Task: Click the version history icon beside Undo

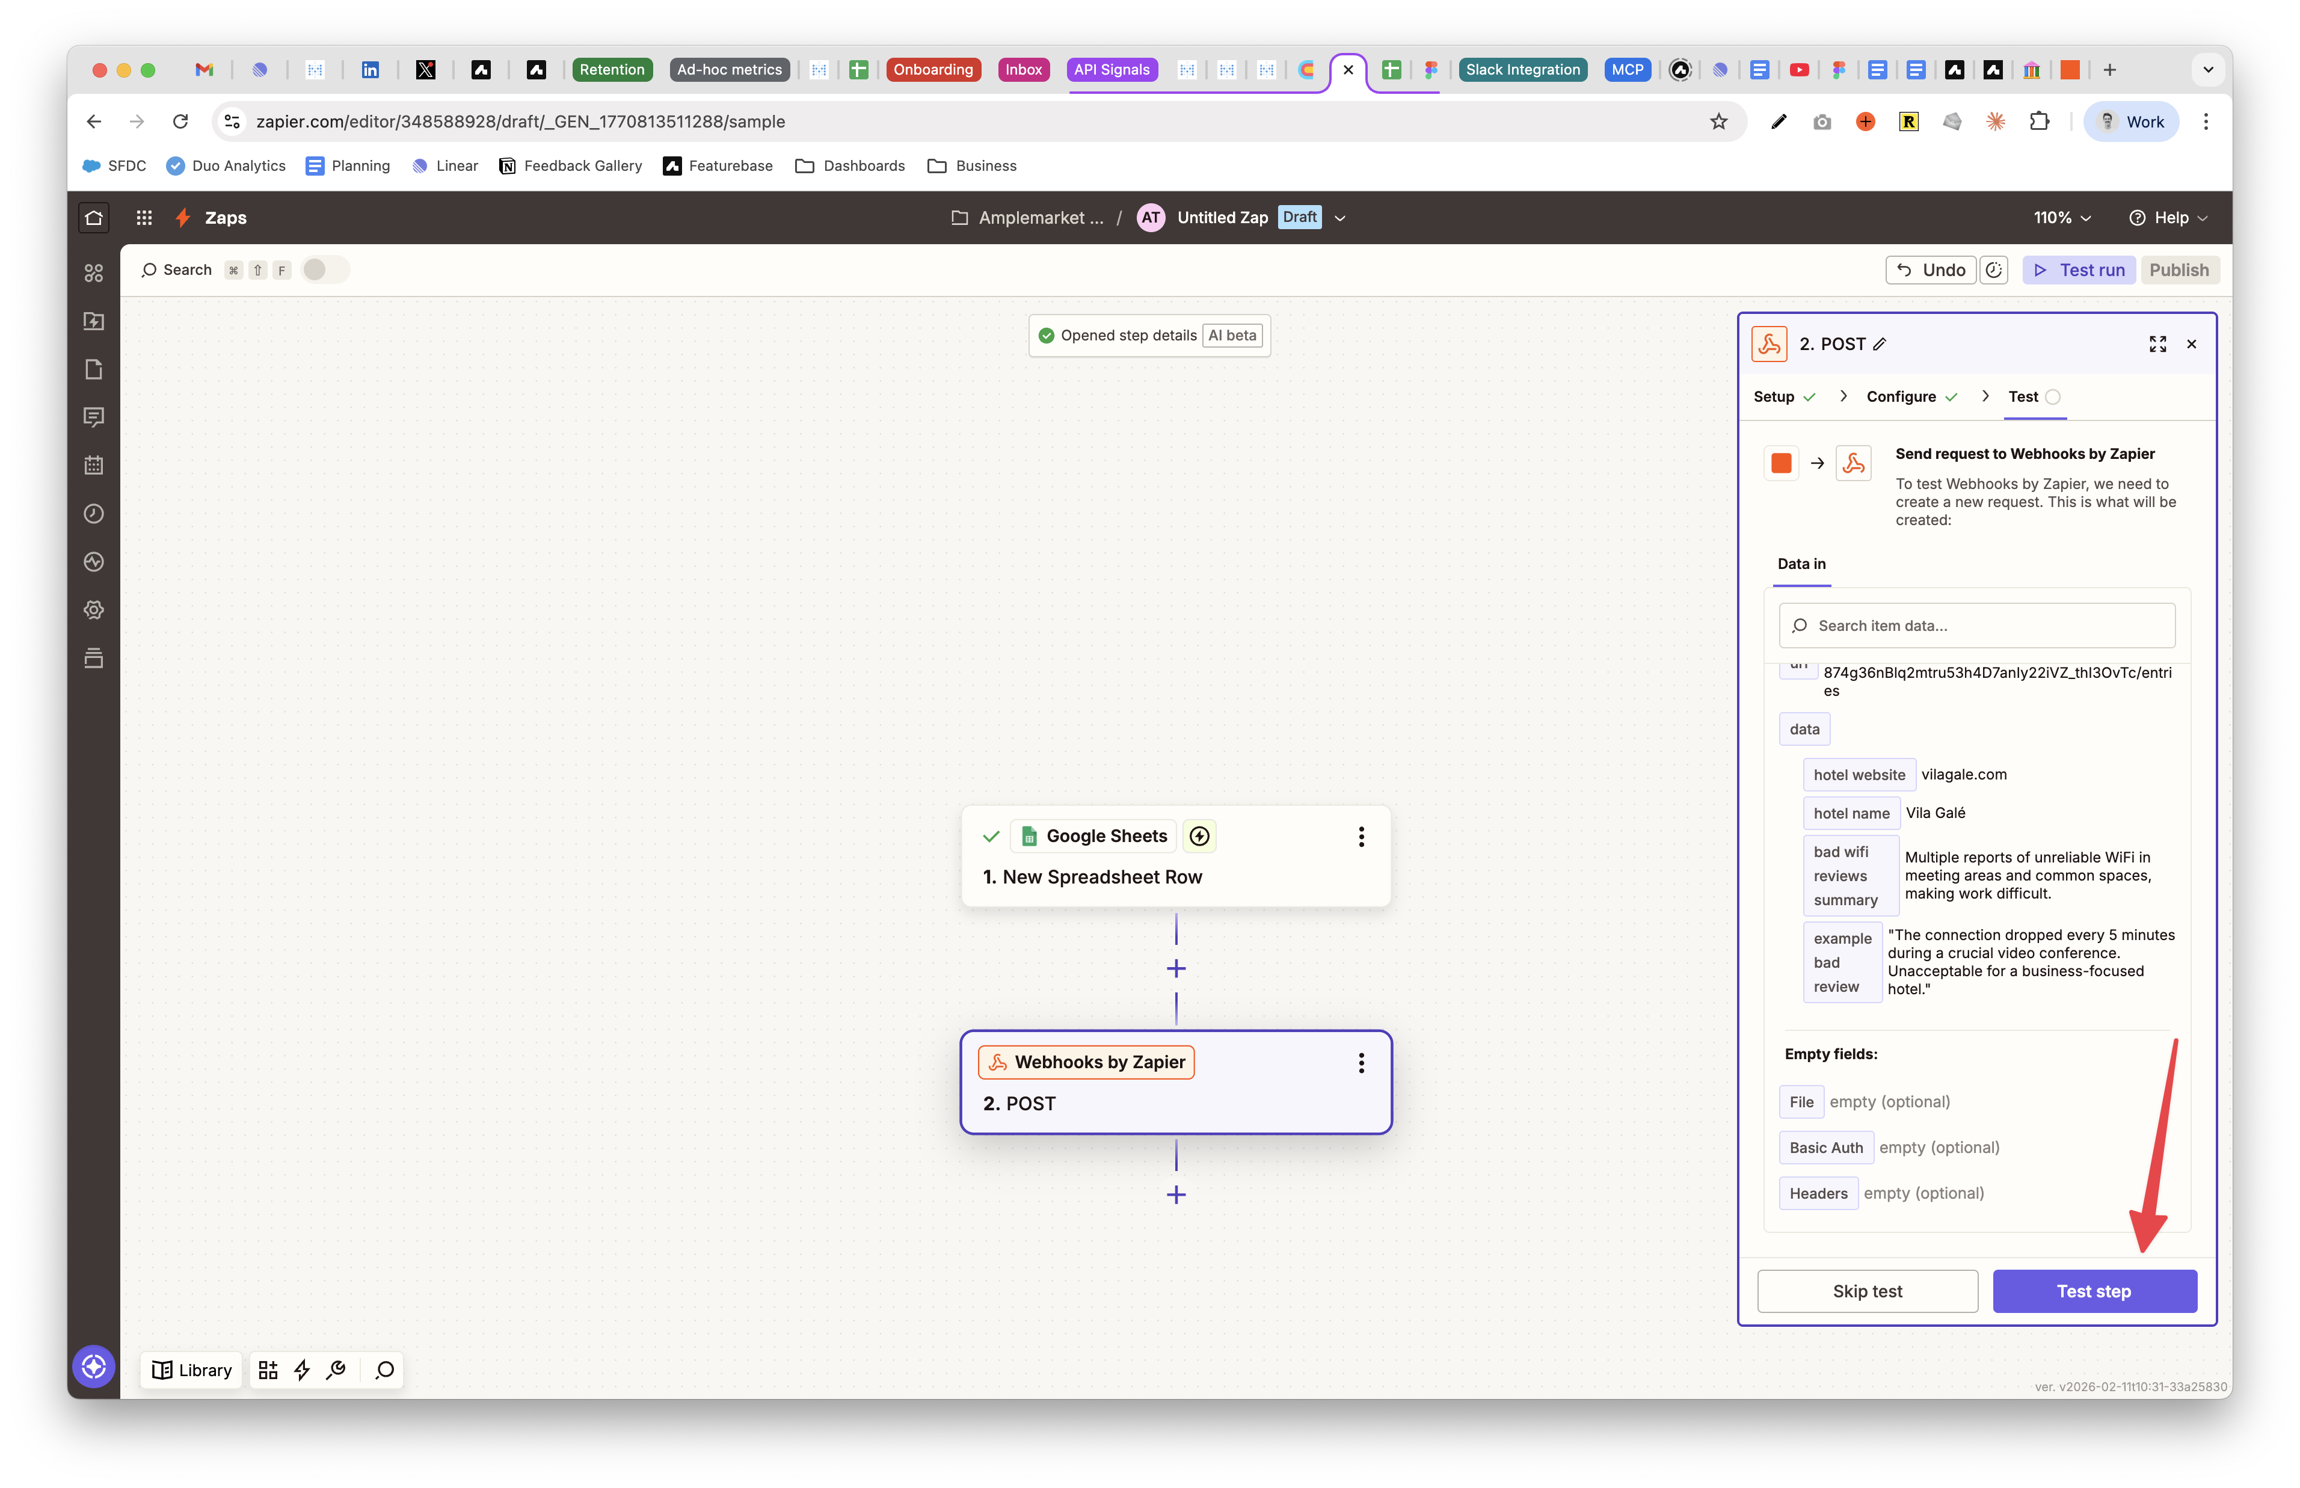Action: [x=1994, y=271]
